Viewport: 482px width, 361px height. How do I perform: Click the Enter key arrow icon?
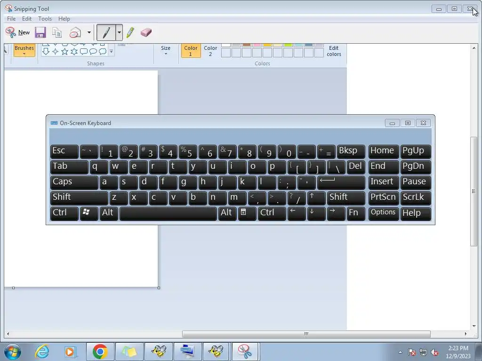[x=341, y=183]
